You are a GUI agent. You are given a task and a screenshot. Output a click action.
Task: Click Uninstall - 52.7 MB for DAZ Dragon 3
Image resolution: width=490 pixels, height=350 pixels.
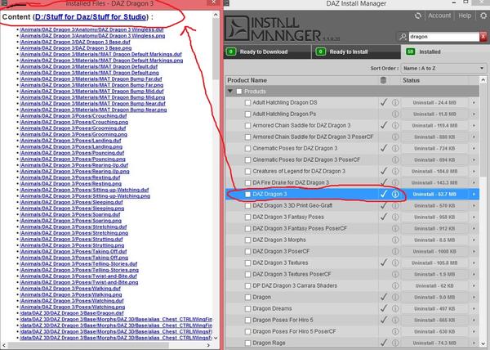click(x=434, y=195)
